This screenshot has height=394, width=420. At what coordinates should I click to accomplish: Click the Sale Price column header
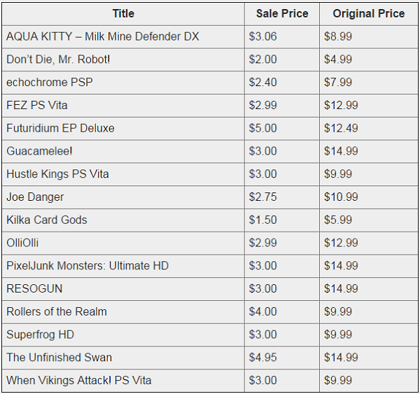pos(282,14)
